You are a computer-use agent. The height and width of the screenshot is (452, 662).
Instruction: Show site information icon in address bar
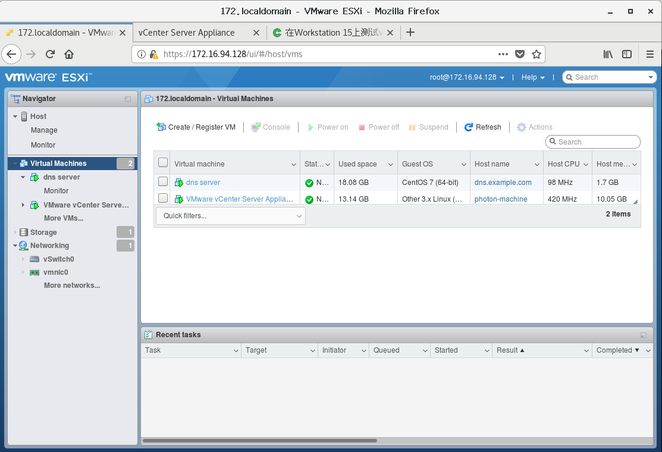[x=142, y=54]
